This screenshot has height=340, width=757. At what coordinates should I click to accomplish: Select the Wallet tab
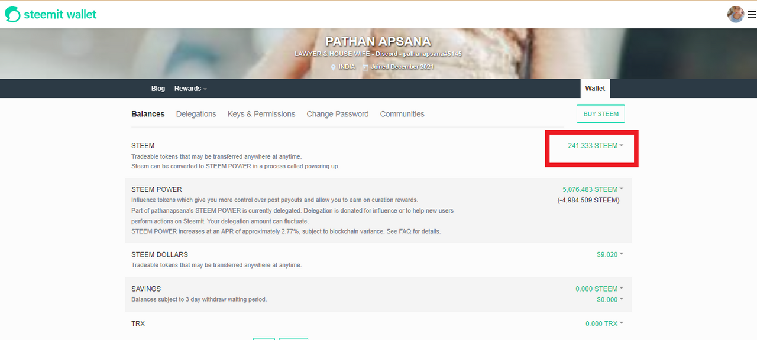tap(595, 89)
